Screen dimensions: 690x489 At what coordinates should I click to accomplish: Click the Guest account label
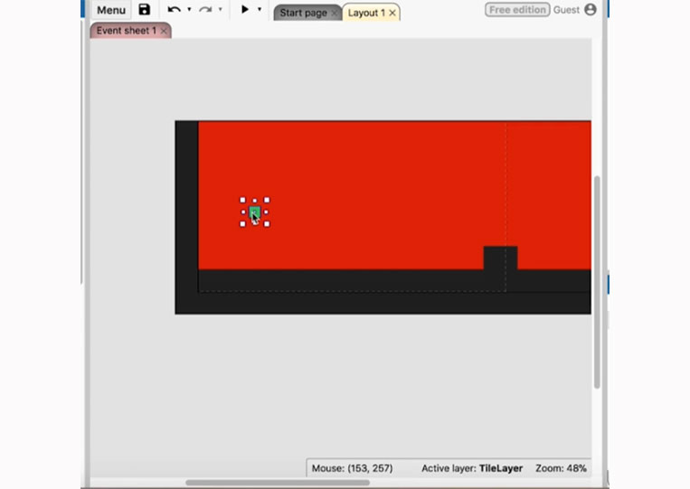click(x=566, y=10)
